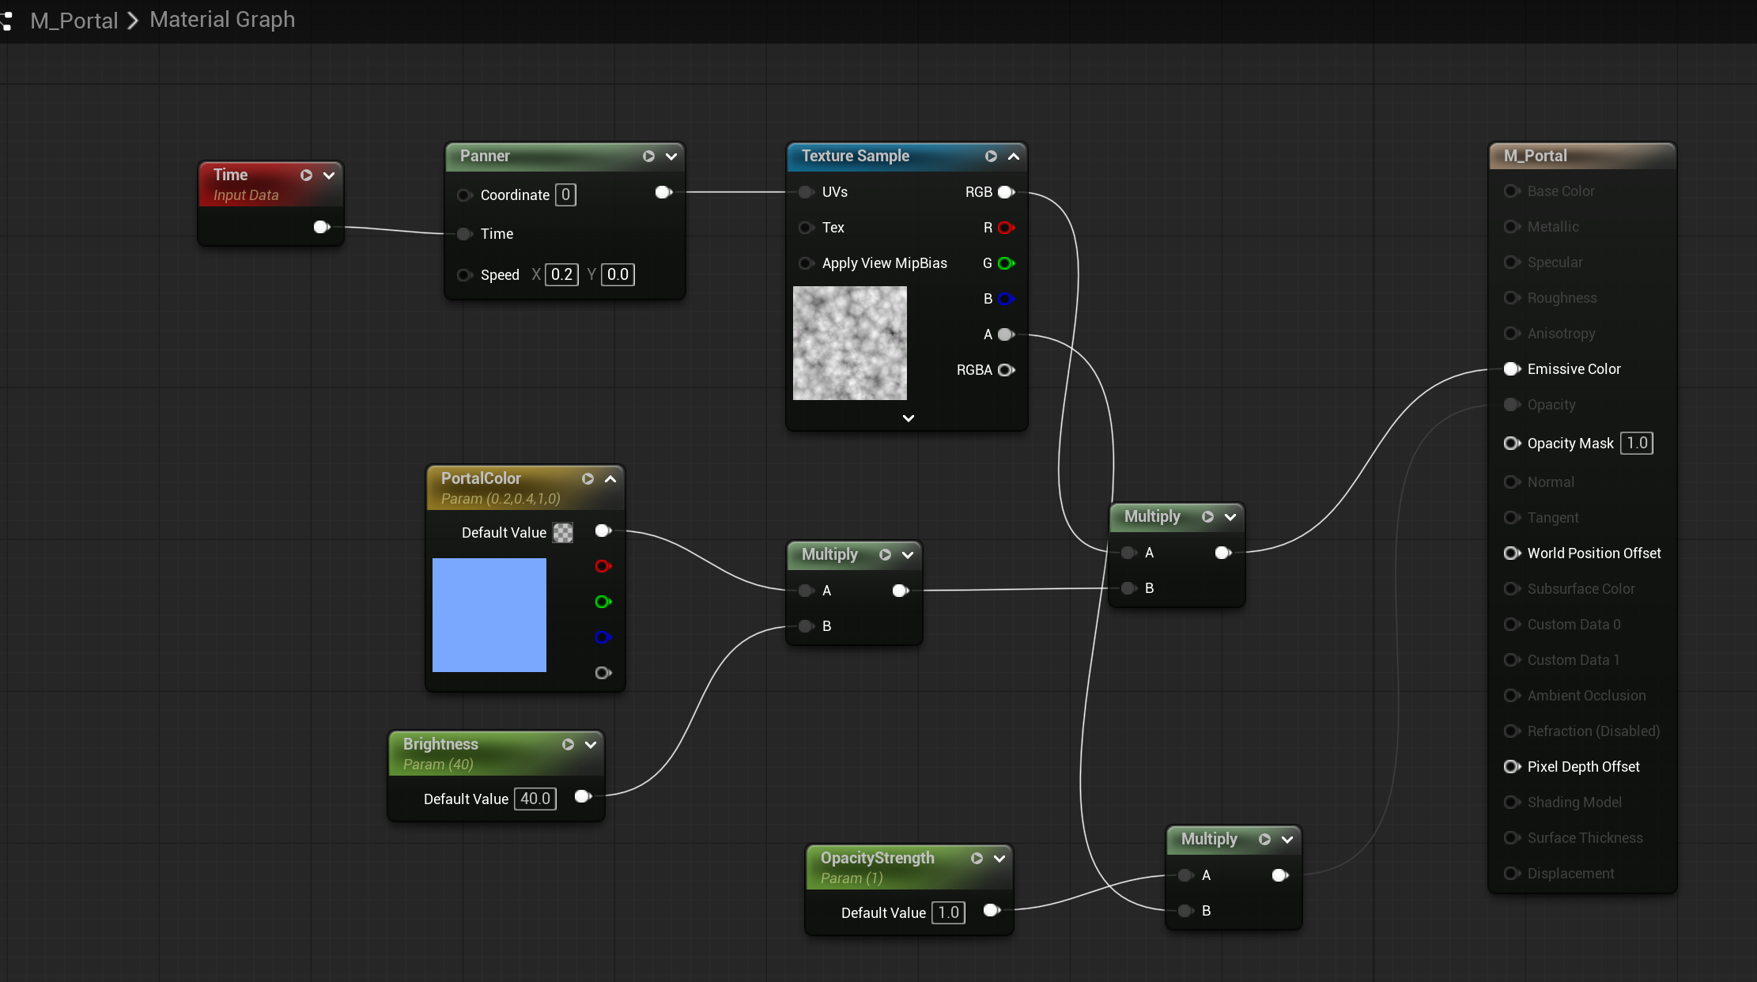Expand the Panner node chevron
Viewport: 1757px width, 982px height.
pyautogui.click(x=671, y=157)
